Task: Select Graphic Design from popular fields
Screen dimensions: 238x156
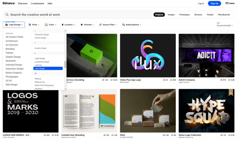Action: pyautogui.click(x=13, y=57)
